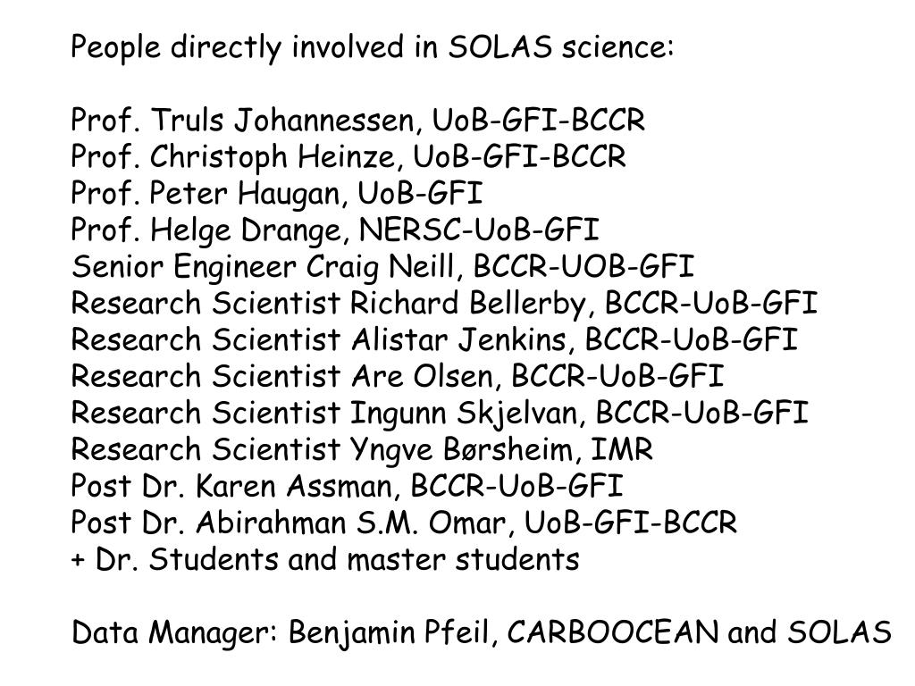Viewport: 915px width, 686px height.
Task: Select the line for Prof. Truls Johannessen
Action: 357,121
